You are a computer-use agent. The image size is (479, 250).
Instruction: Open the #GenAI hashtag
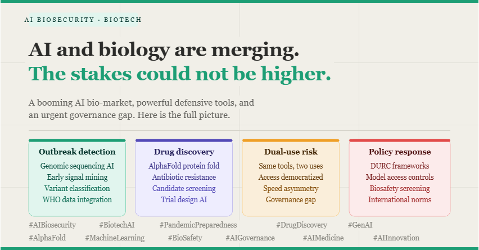[360, 225]
